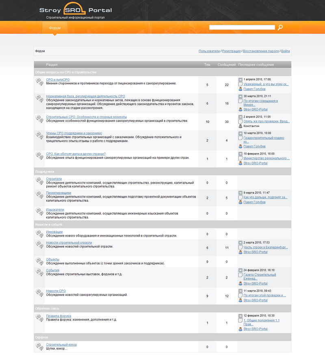Click the search magnifier icon
The image size is (325, 355).
[280, 28]
